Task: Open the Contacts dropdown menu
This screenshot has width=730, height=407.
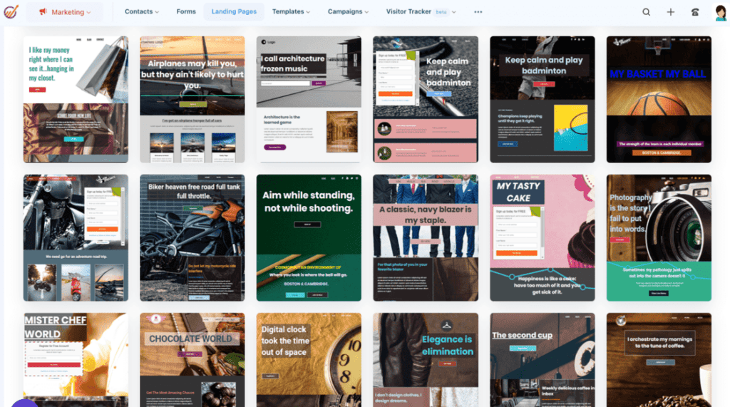Action: click(x=142, y=12)
